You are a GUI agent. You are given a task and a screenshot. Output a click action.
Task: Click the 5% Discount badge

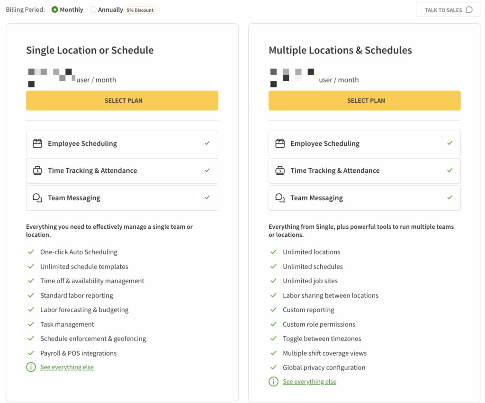coord(140,10)
